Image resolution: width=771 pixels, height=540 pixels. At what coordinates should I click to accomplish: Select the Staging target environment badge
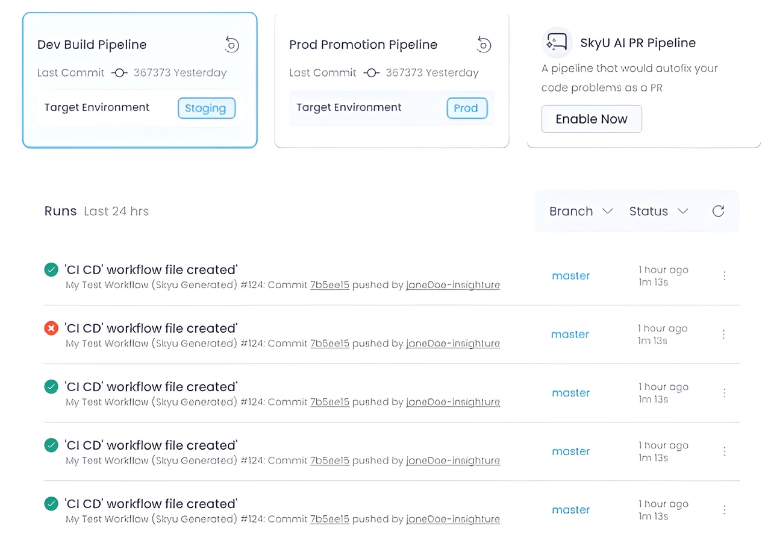pos(206,108)
